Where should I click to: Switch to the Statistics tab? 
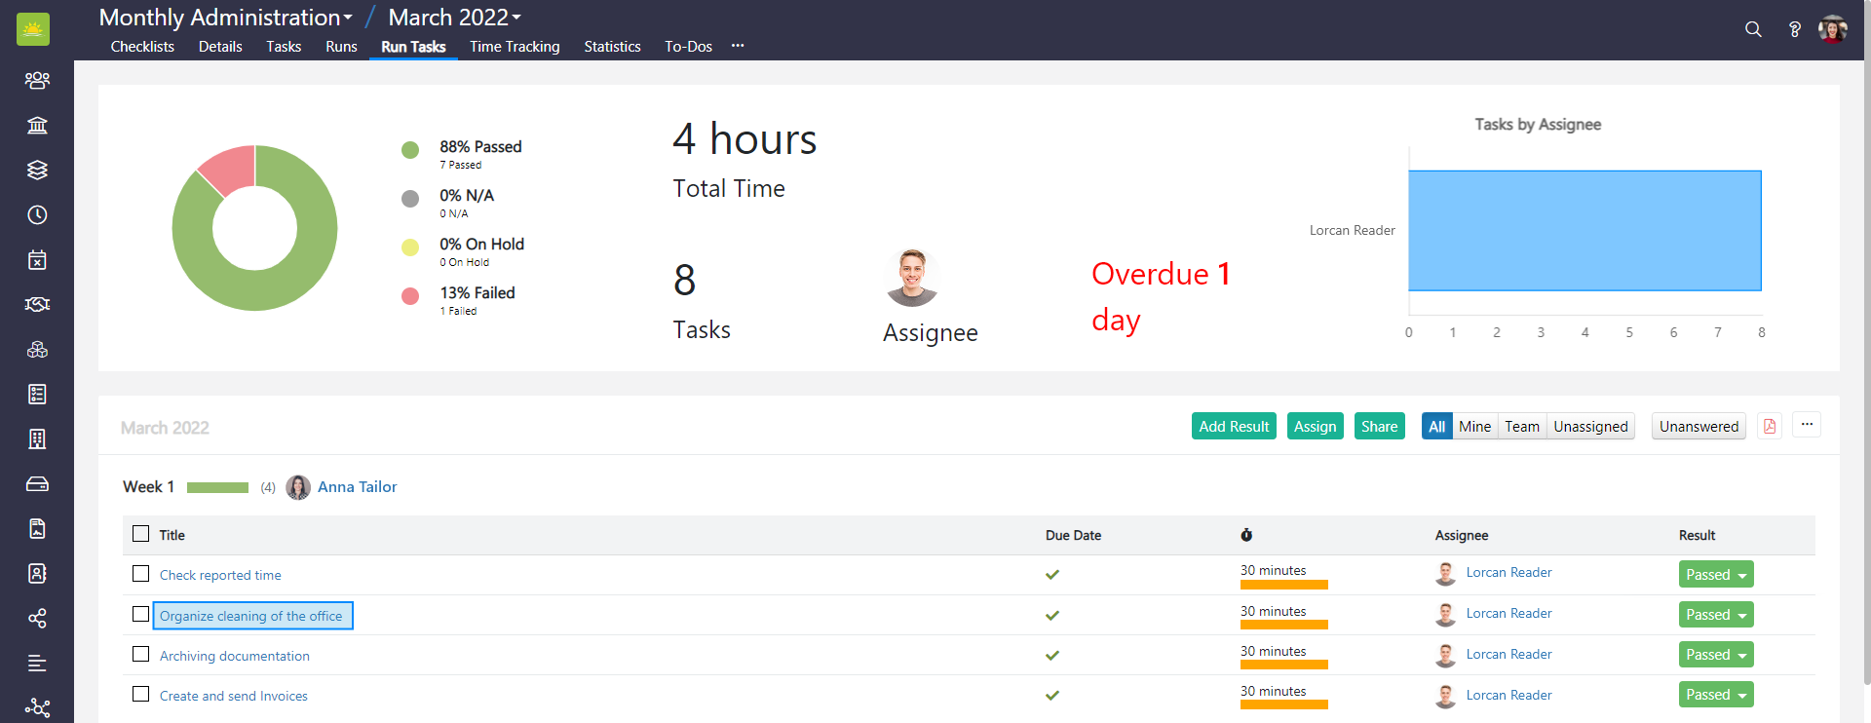point(612,47)
